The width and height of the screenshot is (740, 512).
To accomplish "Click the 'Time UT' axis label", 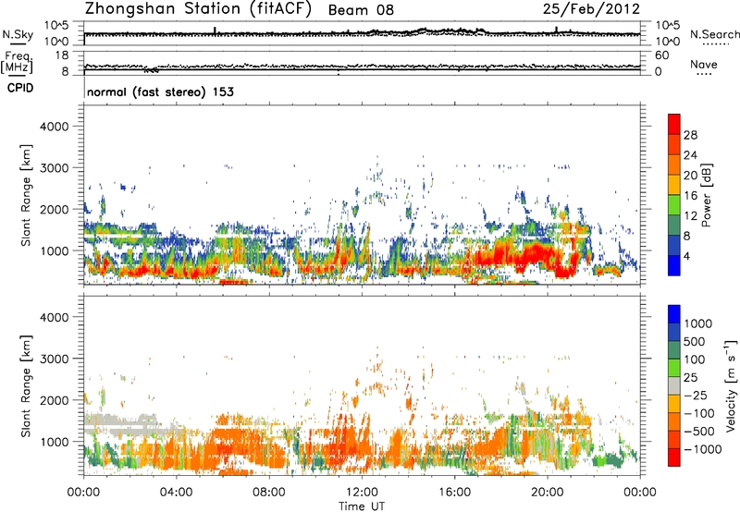I will (x=362, y=506).
